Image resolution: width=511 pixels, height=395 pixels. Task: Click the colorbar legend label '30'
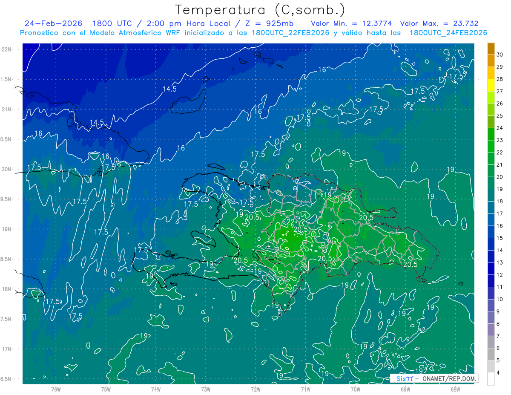click(x=500, y=55)
